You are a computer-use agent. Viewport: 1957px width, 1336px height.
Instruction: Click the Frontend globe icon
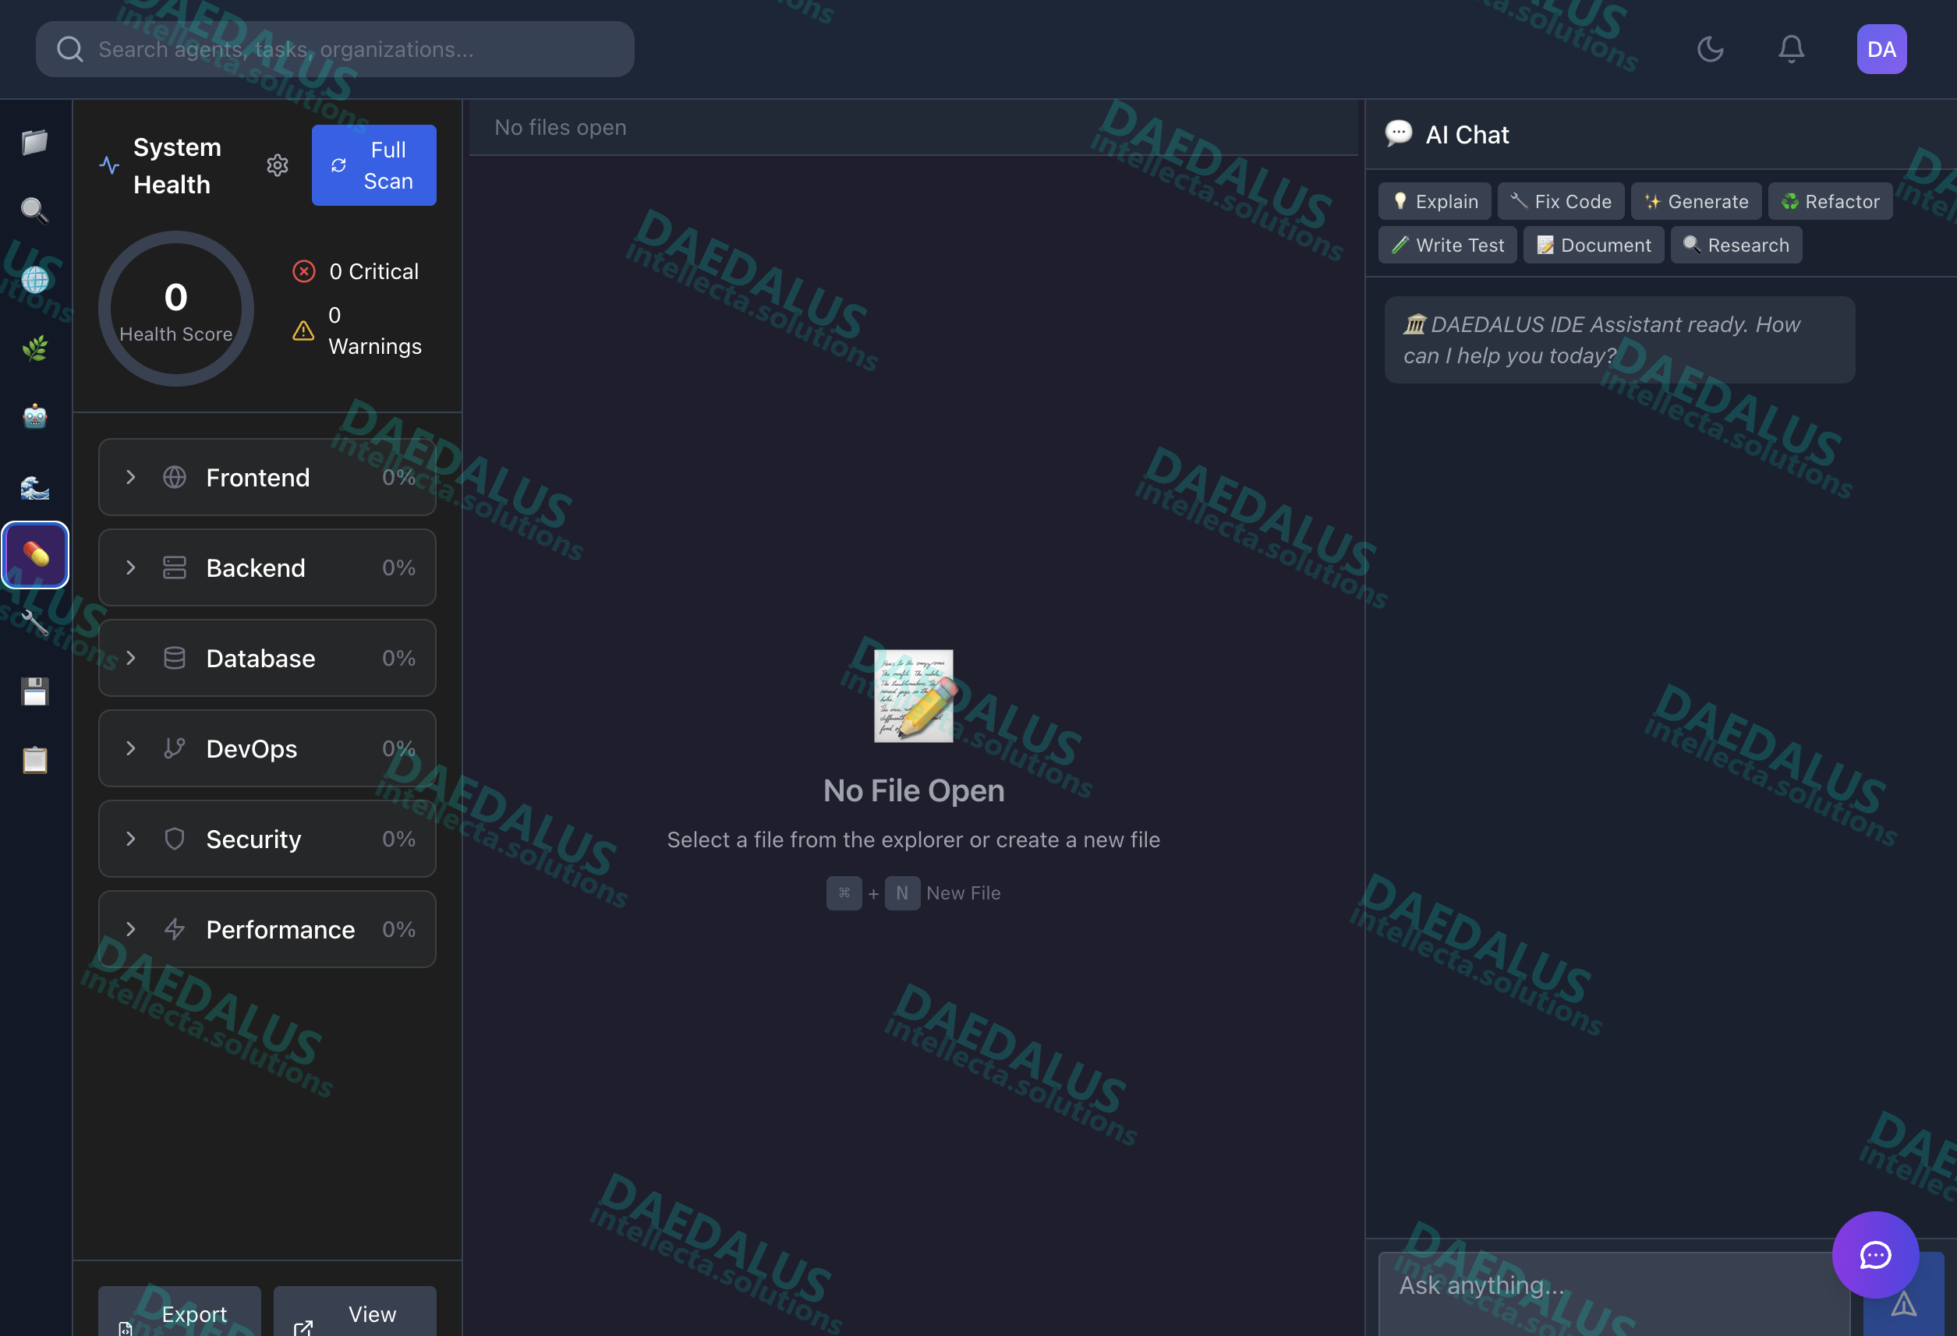[175, 477]
